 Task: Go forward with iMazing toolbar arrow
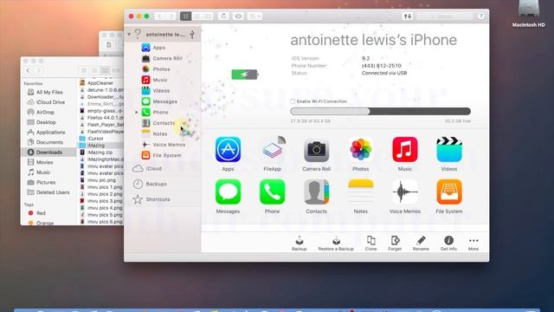171,16
